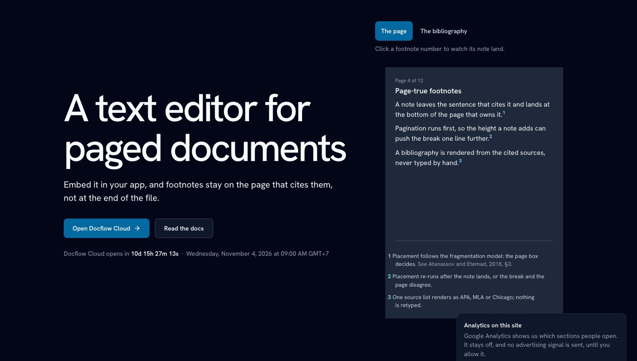Screen dimensions: 637x361
Task: Click footnote reference 2 after 'one line further.'
Action: 491,137
